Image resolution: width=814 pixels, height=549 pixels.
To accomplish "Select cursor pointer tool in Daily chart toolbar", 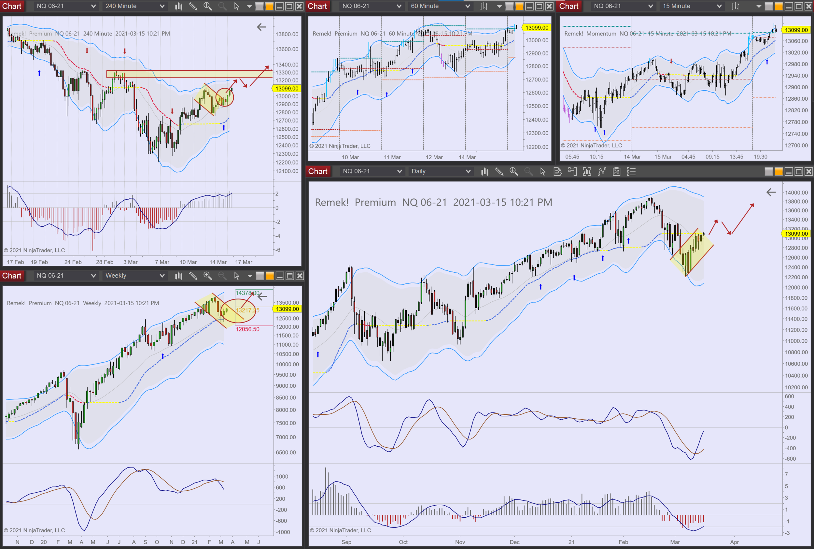I will tap(542, 171).
